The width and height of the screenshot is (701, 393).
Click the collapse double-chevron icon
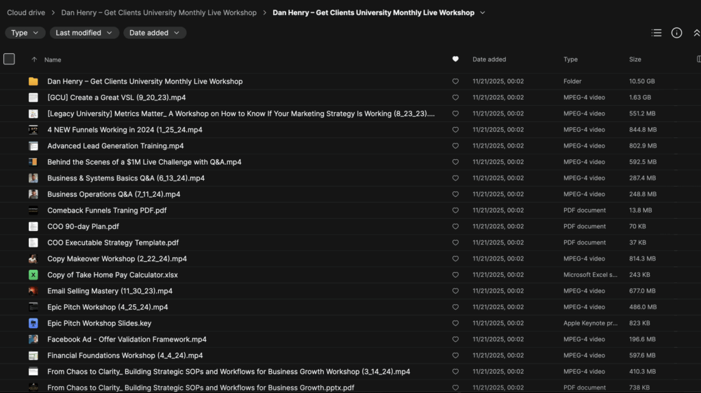pos(696,33)
